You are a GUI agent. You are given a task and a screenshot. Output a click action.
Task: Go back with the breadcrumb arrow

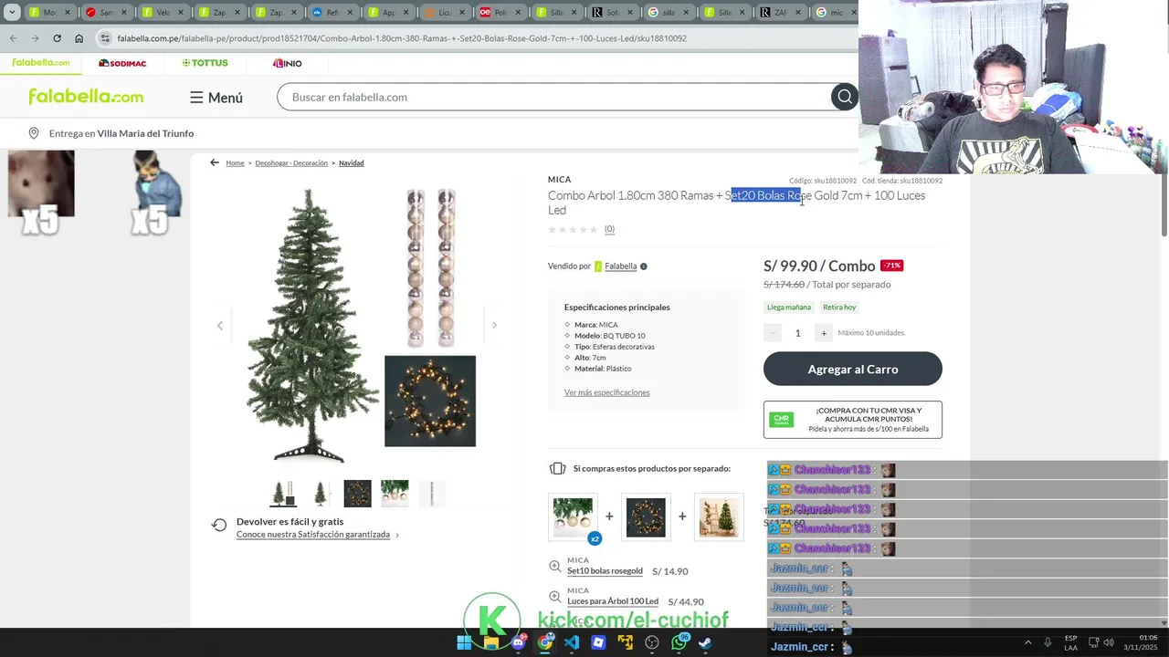point(215,162)
